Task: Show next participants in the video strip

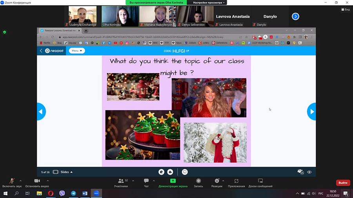Action: click(x=295, y=16)
